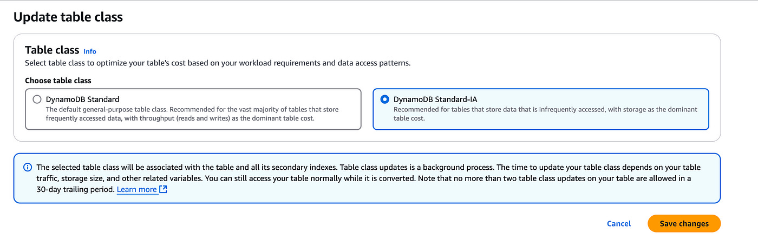
Task: Select the DynamoDB Standard-IA radio button
Action: click(x=385, y=99)
